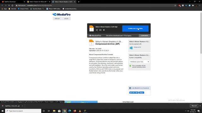The width and height of the screenshot is (202, 113).
Task: Open Microsoft Edge from the taskbar
Action: tap(69, 111)
